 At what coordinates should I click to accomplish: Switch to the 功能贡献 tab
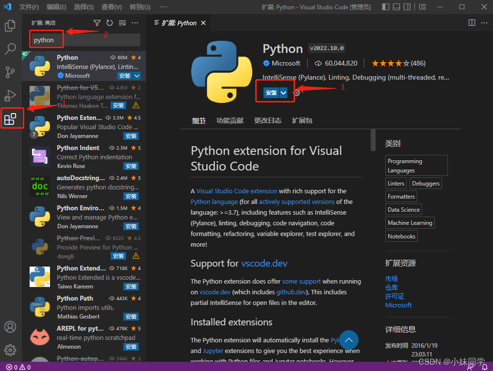(x=230, y=120)
